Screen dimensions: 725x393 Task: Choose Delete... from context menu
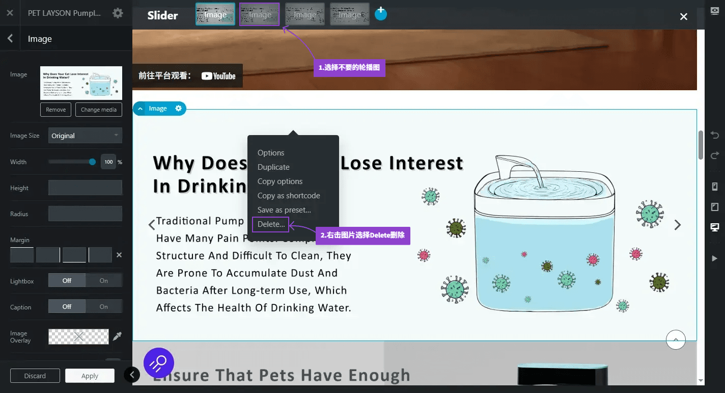point(271,224)
